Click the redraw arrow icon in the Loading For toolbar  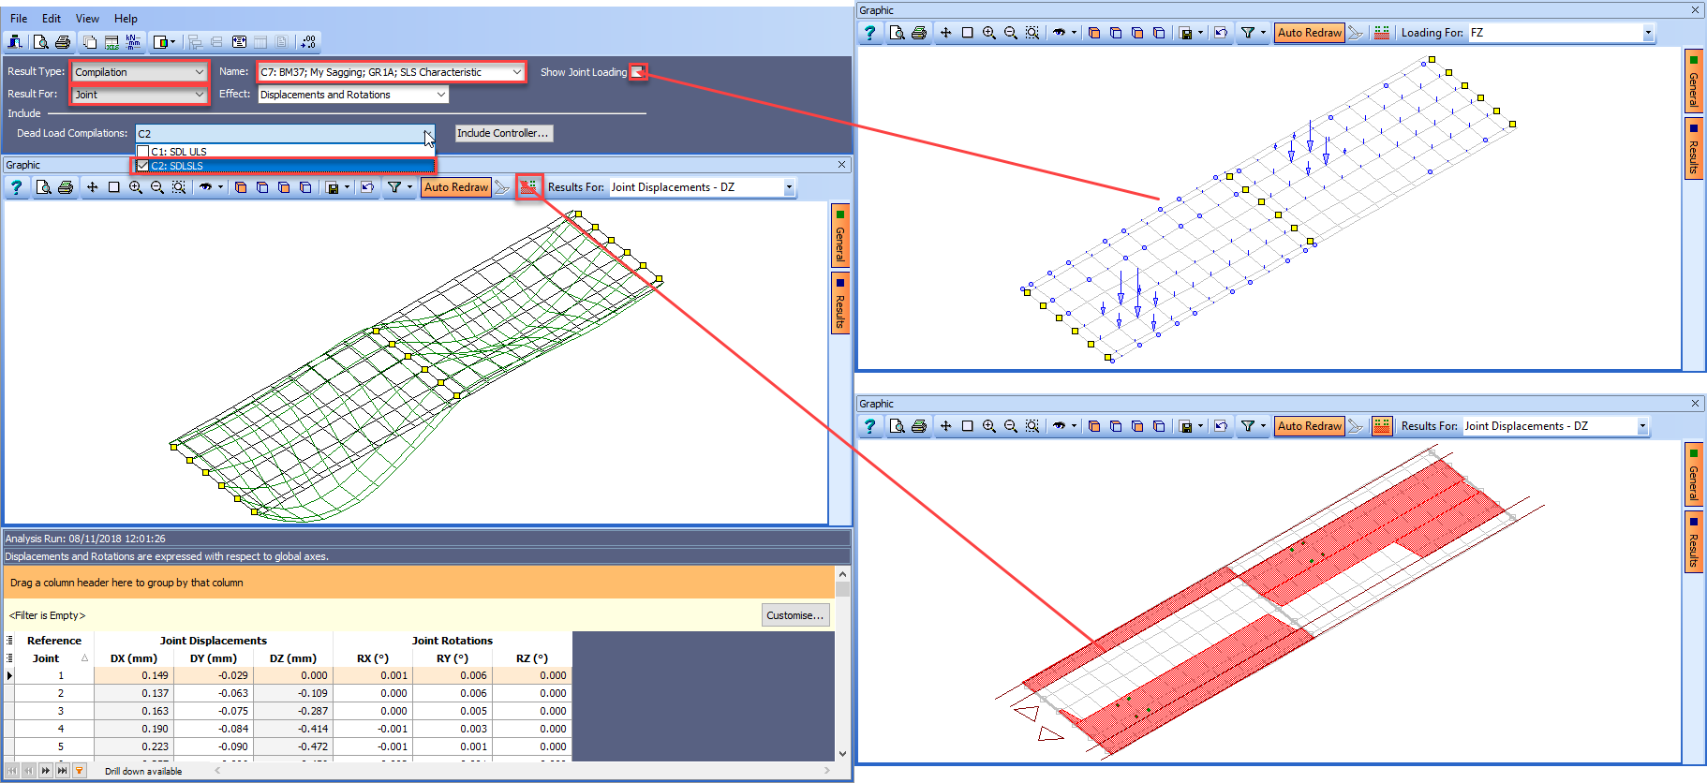(x=1356, y=33)
